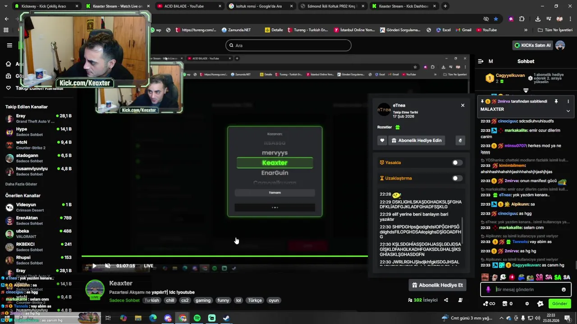Click Abonelik Hediye Edin button

[417, 140]
